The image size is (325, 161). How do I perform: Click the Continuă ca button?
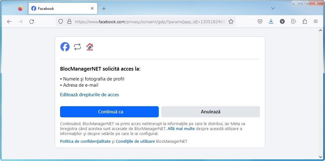click(x=109, y=112)
